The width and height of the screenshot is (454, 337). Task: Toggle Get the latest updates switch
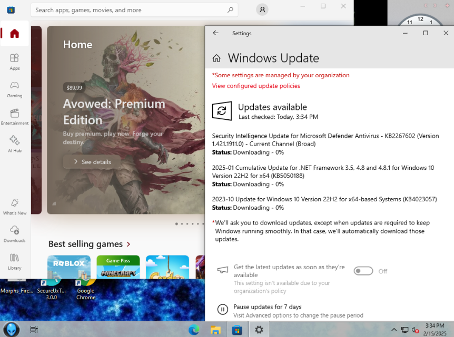click(363, 271)
